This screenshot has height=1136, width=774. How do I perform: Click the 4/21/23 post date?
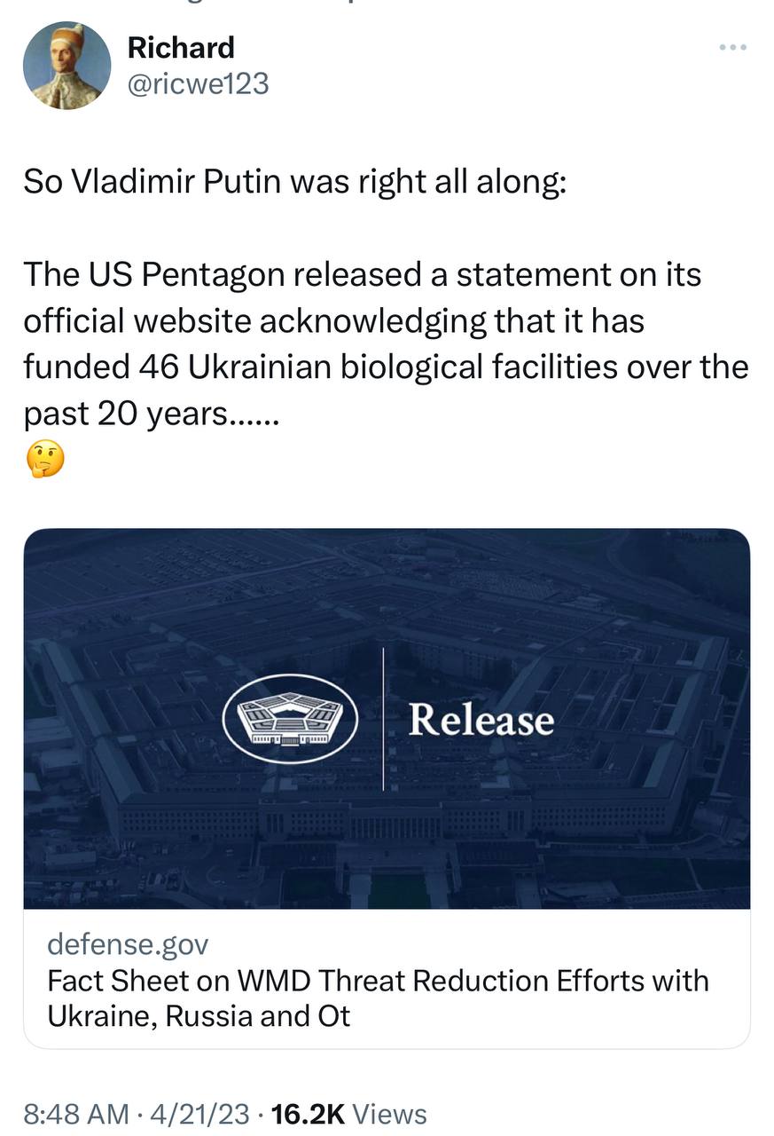coord(200,1114)
